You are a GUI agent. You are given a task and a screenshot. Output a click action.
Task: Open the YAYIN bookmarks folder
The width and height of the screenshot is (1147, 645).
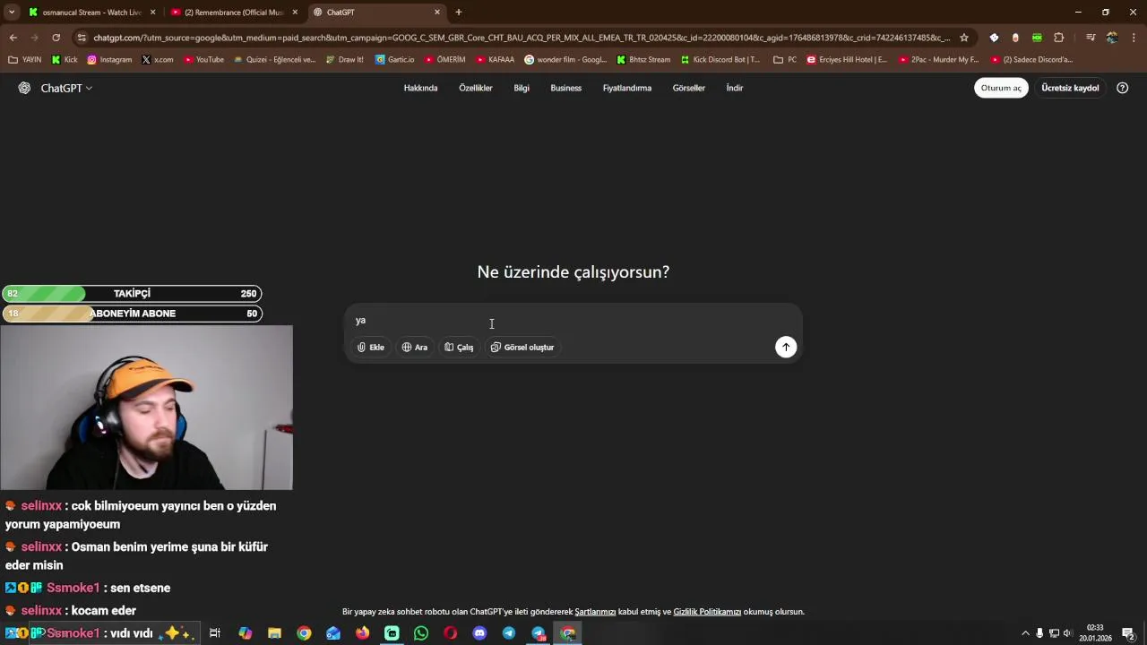coord(25,60)
